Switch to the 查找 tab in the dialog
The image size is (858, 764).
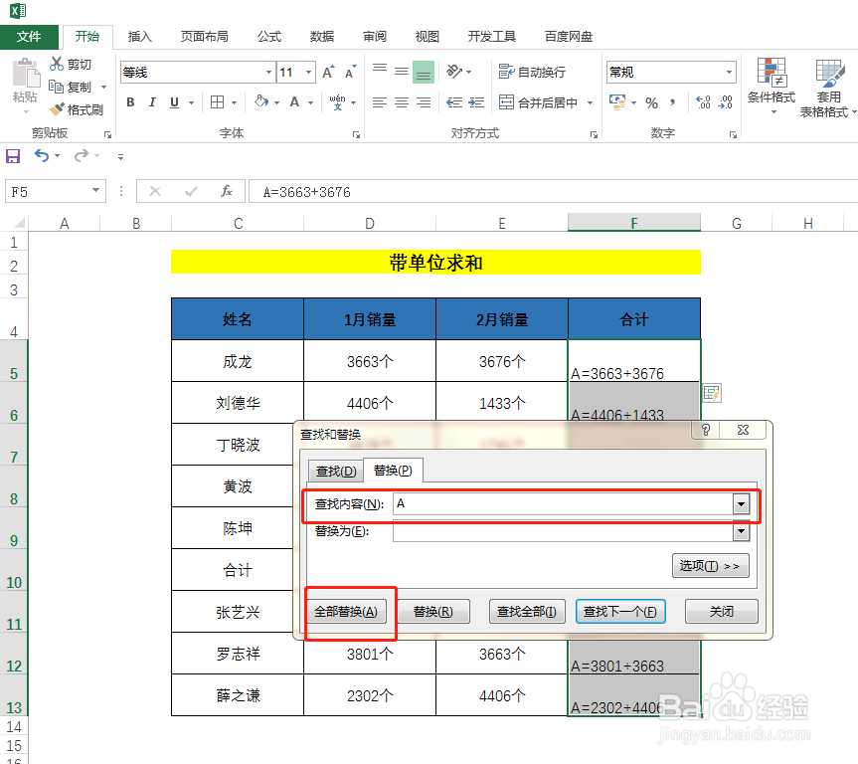pos(335,471)
